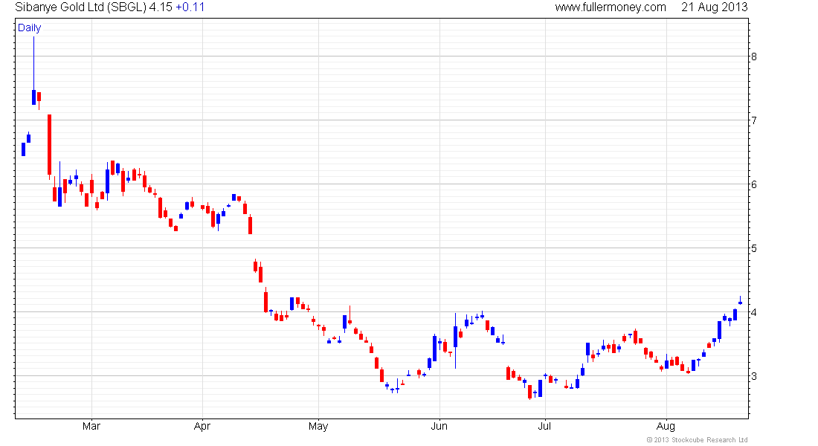Click the Jul label on the time axis

click(544, 426)
